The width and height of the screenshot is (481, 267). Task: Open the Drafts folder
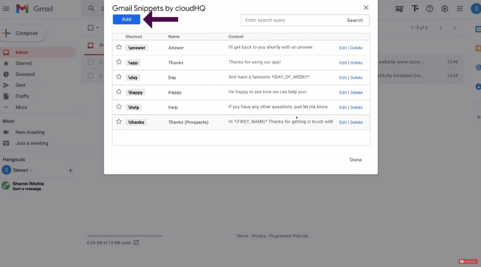coord(22,96)
